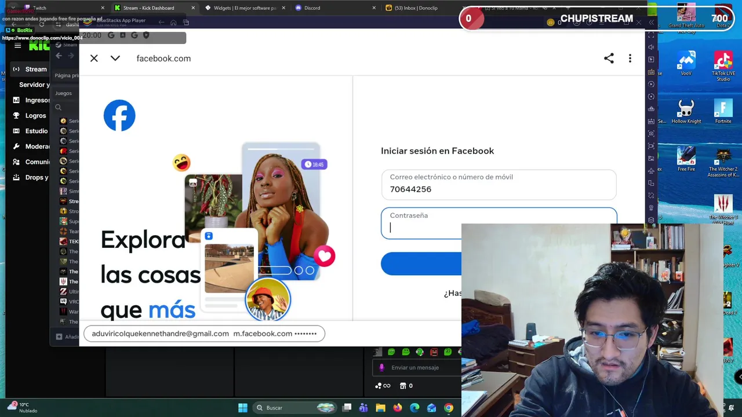The image size is (742, 417).
Task: Open The Witcher 3 desktop shortcut
Action: [x=723, y=210]
